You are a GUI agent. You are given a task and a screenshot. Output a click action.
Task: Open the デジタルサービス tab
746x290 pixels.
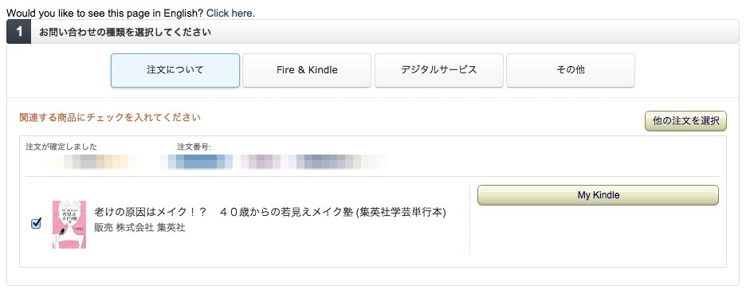438,70
